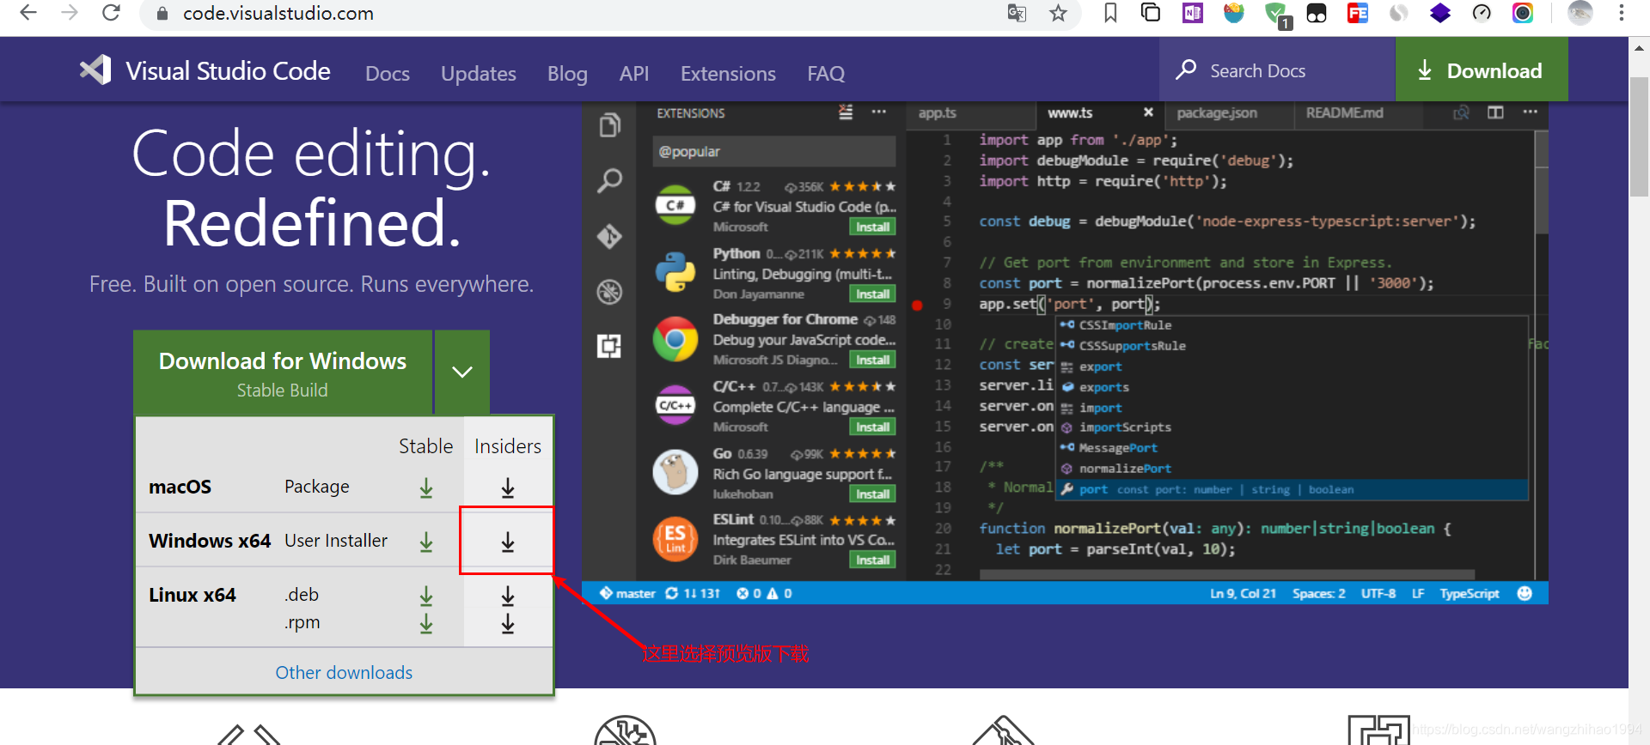Download macOS Insiders package arrow
1650x745 pixels.
[508, 488]
